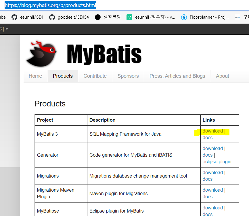The image size is (249, 216).
Task: Click the MyBatis ninja bird logo
Action: [x=42, y=54]
